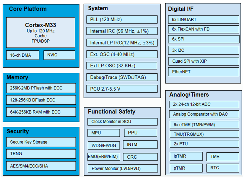Click the TRNG block
The image size is (244, 178).
[41, 154]
